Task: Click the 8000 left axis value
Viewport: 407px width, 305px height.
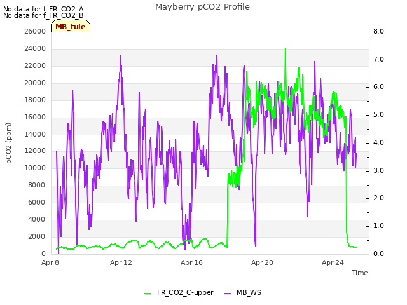Action: [37, 185]
